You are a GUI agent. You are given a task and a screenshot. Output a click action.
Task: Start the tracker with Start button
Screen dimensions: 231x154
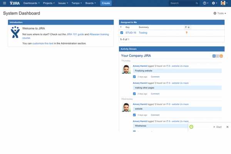pos(218,127)
